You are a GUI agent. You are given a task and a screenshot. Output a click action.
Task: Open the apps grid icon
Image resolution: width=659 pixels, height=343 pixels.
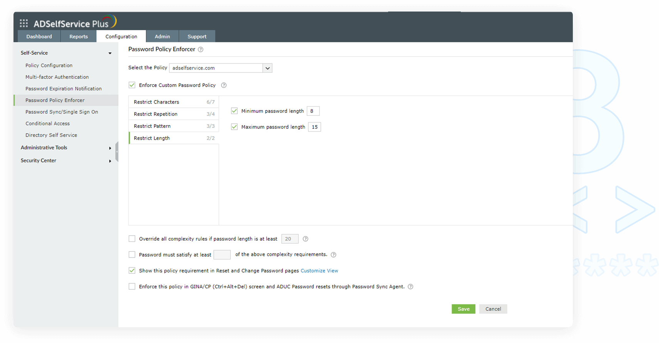24,23
